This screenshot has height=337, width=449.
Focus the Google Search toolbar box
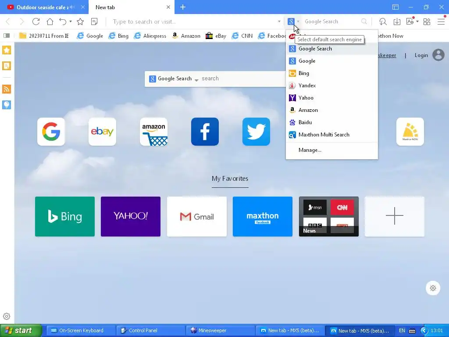coord(331,22)
